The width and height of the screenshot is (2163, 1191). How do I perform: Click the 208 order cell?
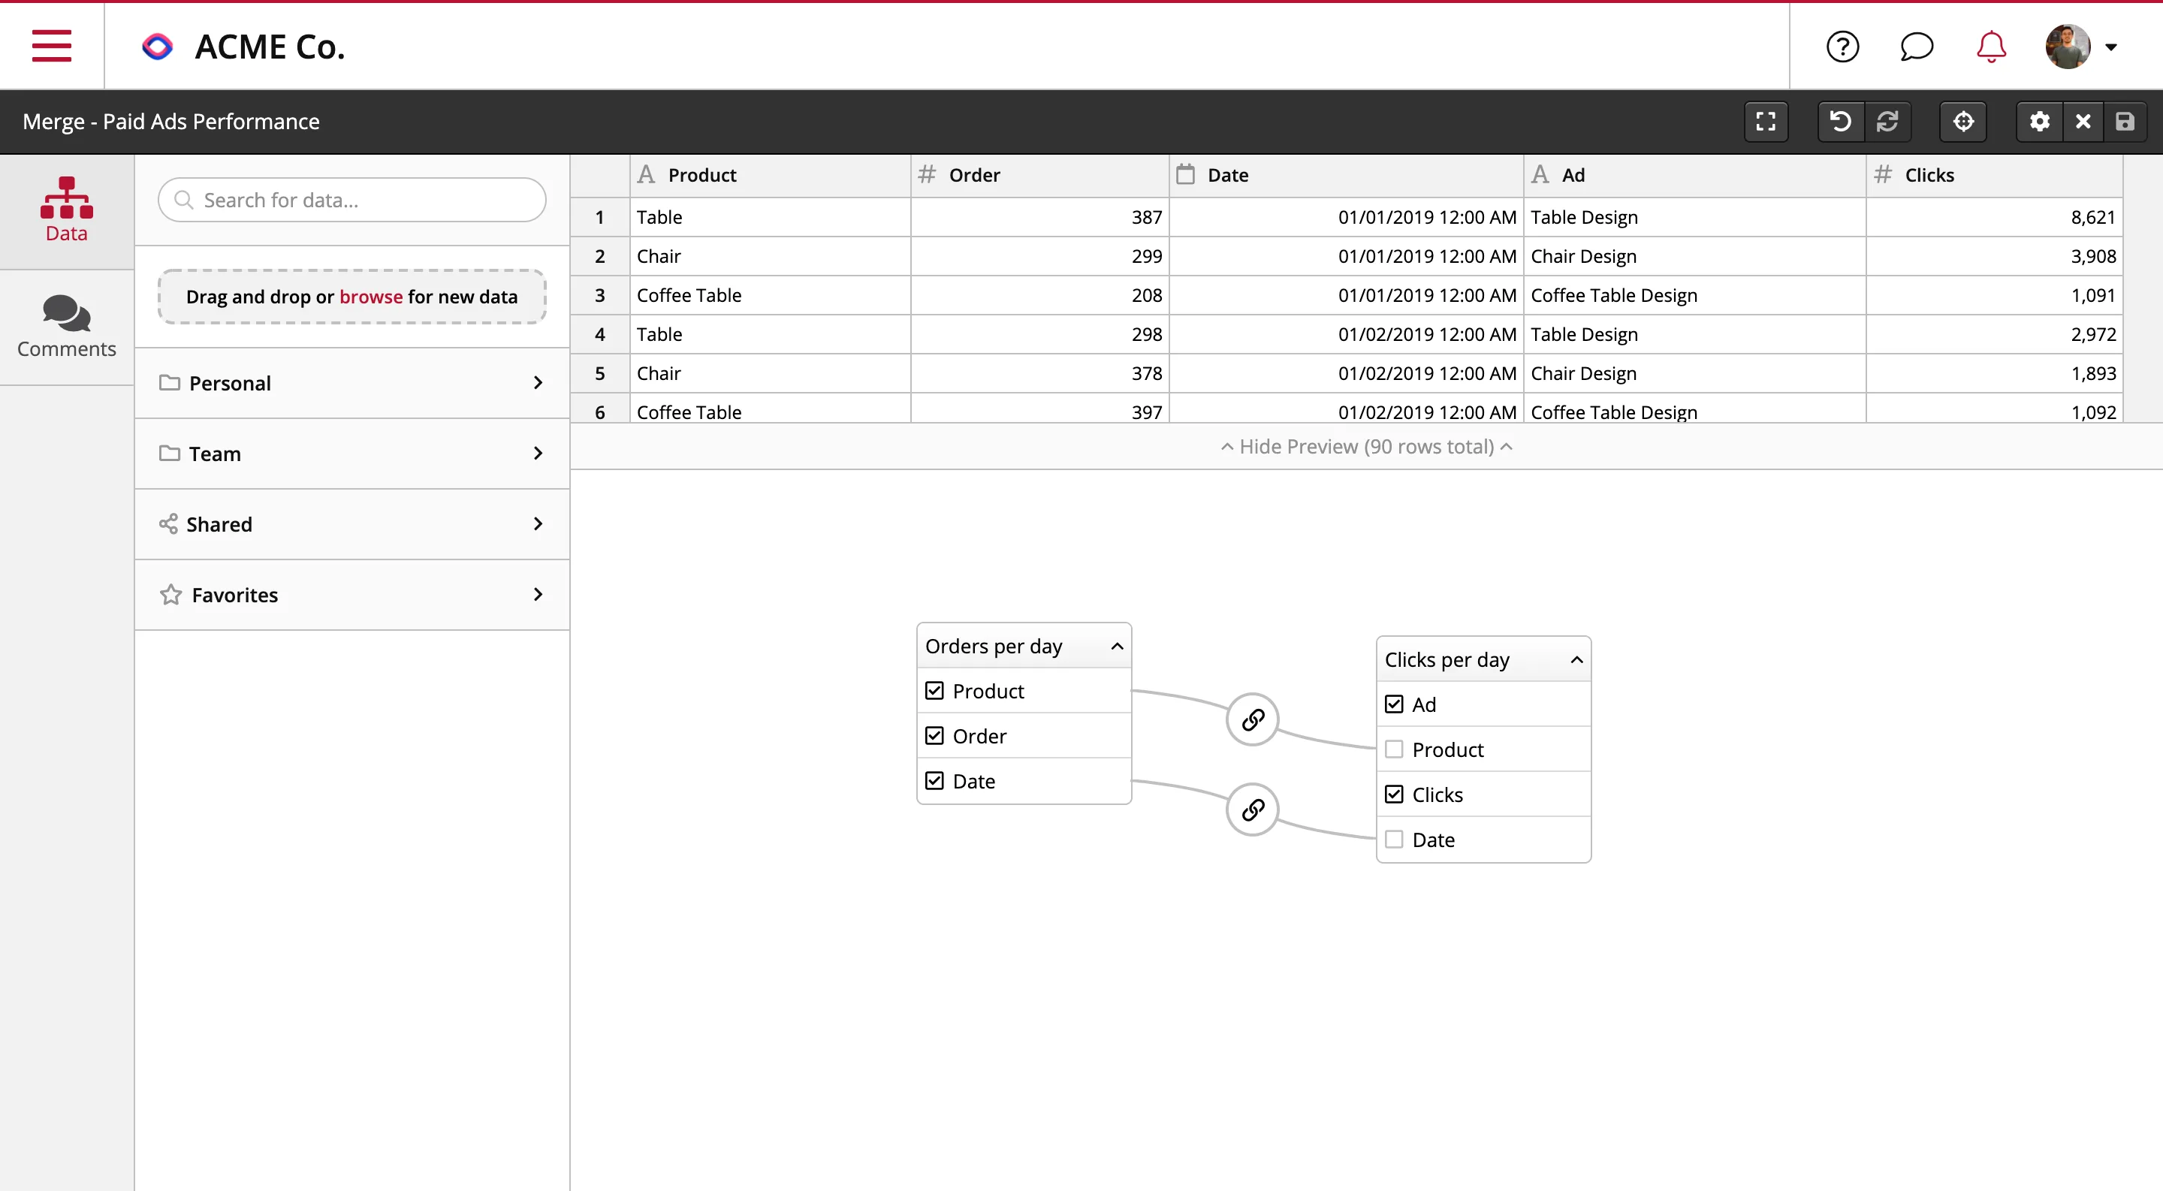1040,295
